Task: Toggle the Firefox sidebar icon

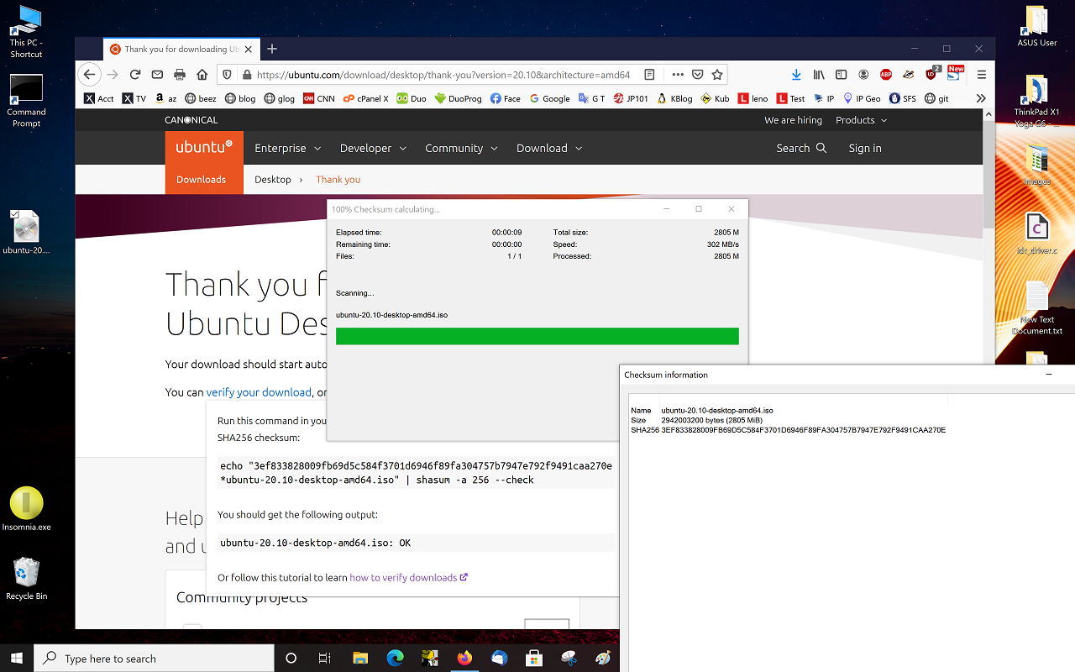Action: (841, 75)
